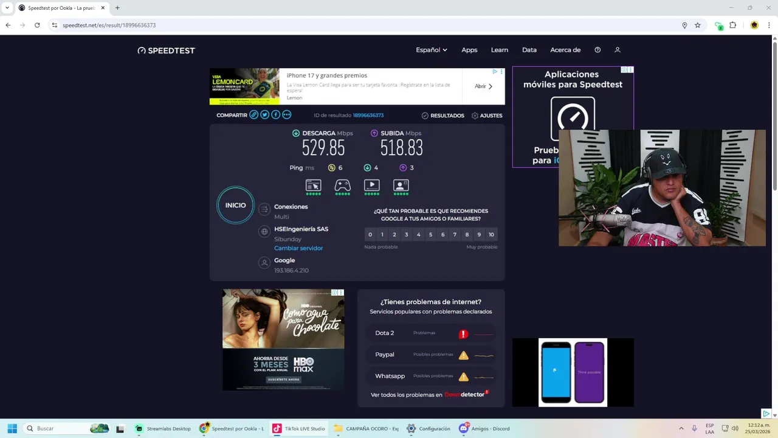Share result on Facebook

(x=276, y=115)
